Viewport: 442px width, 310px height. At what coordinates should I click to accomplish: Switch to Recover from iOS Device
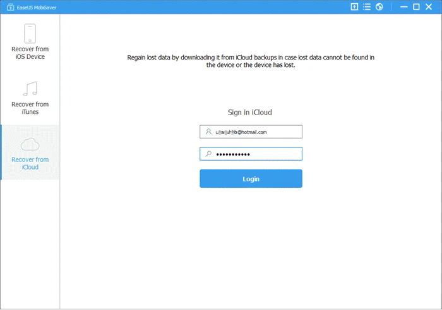coord(30,42)
